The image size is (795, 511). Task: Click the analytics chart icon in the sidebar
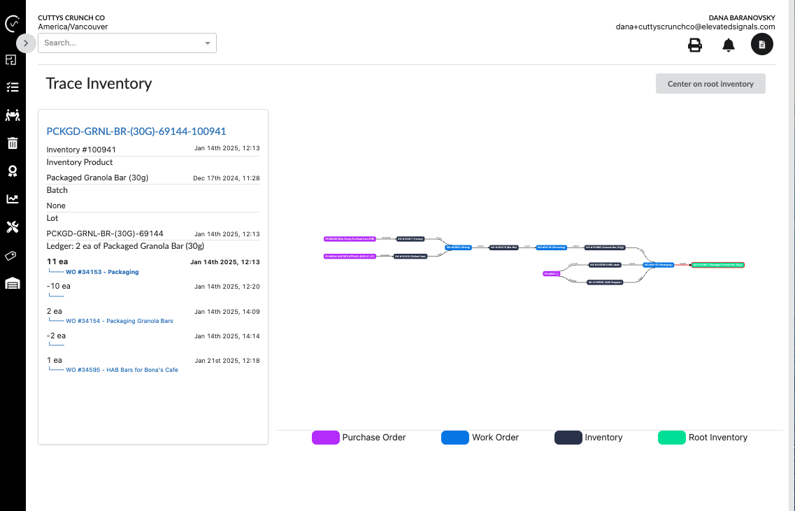(x=12, y=199)
